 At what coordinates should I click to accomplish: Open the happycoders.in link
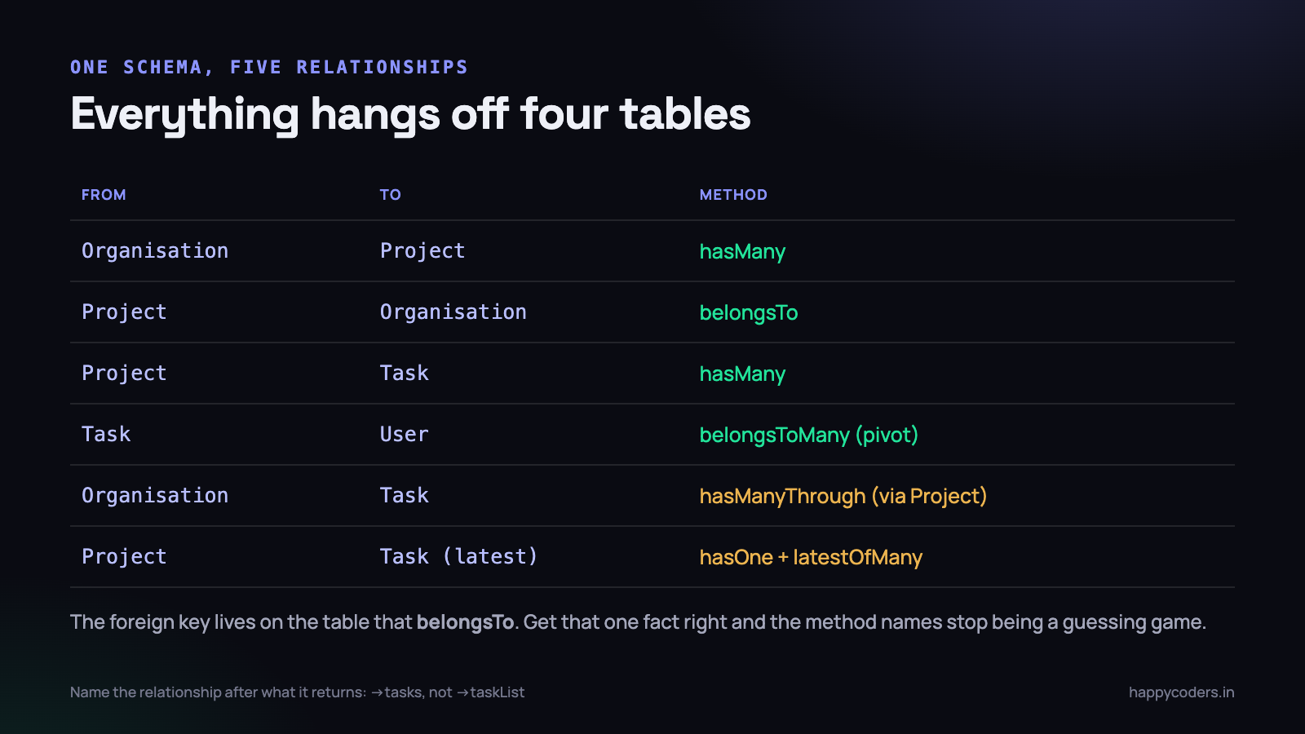tap(1181, 692)
